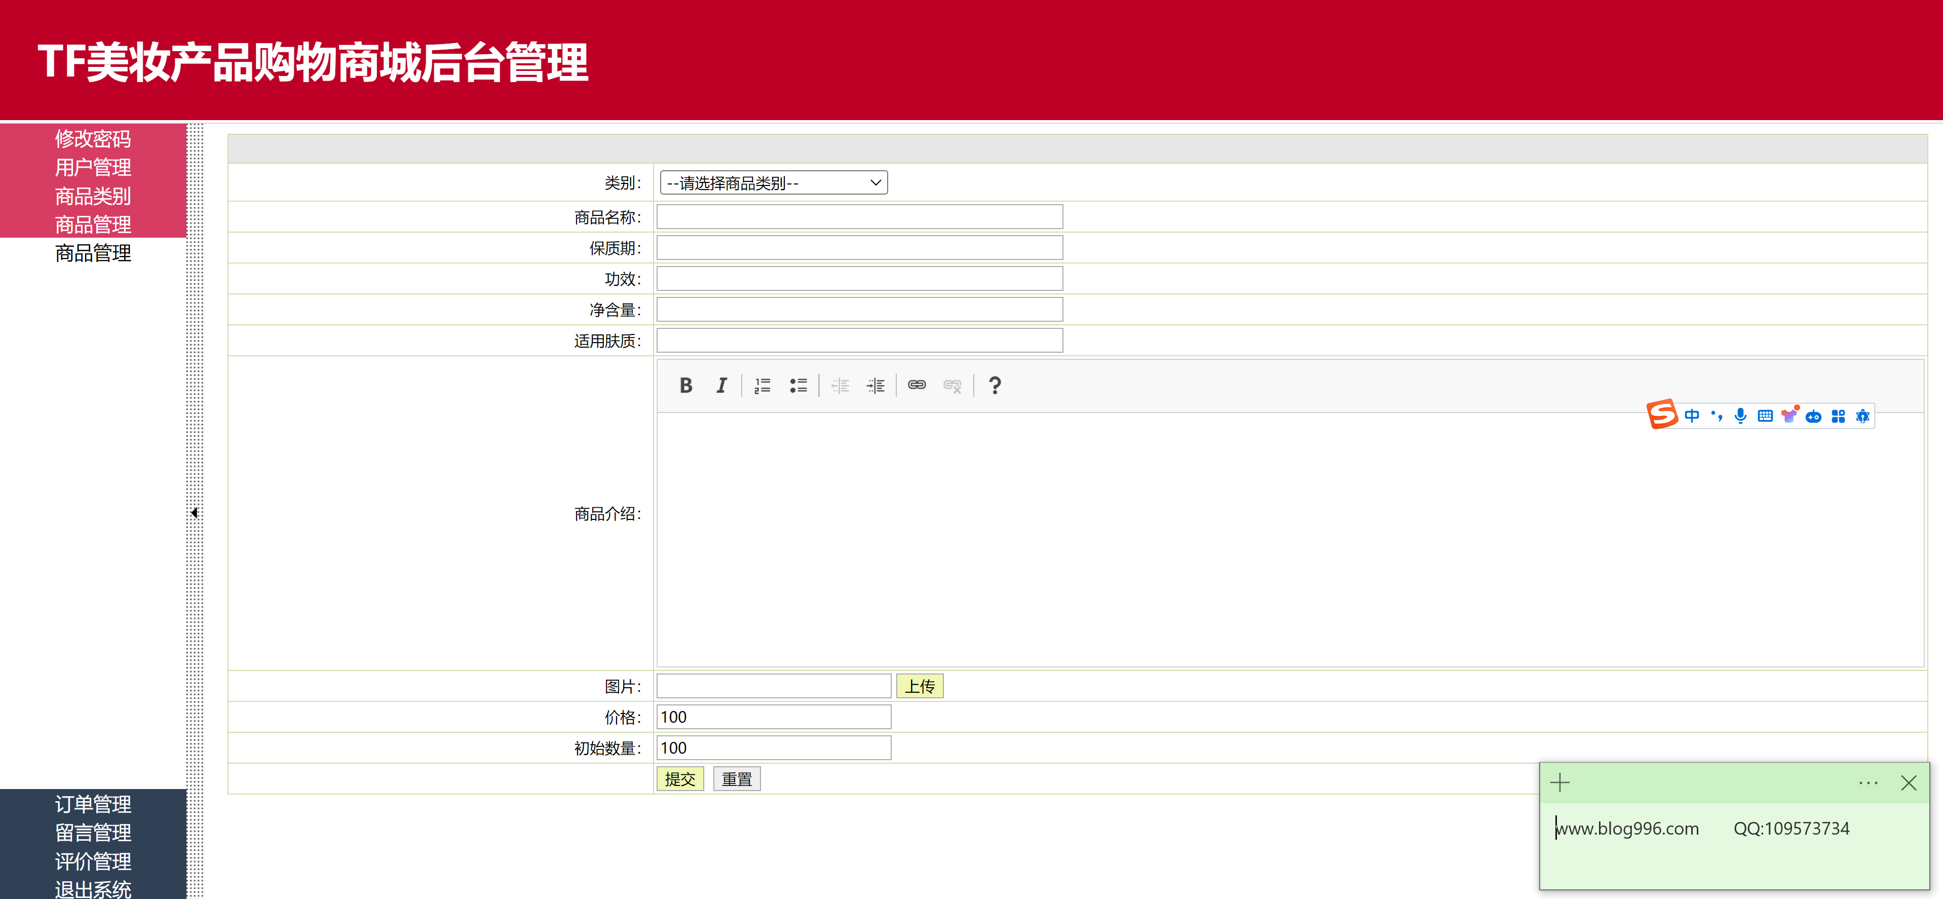The image size is (1943, 899).
Task: Open the 类别 product category dropdown
Action: point(773,182)
